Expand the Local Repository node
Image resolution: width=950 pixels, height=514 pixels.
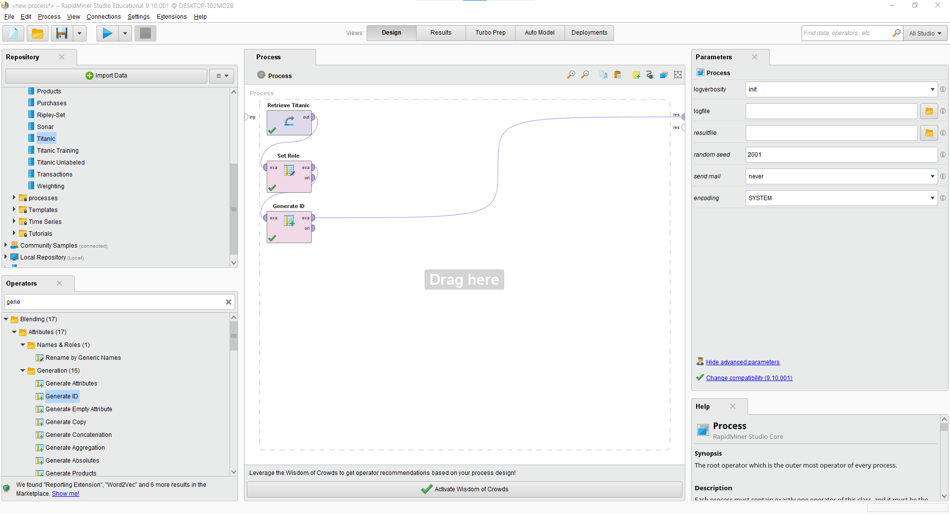tap(5, 257)
